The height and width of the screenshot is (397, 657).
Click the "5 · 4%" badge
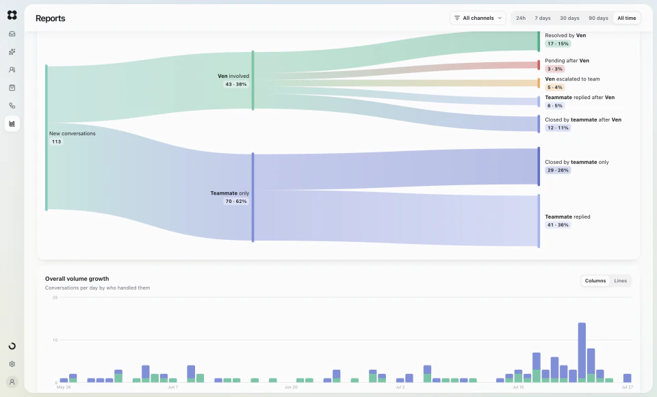555,87
